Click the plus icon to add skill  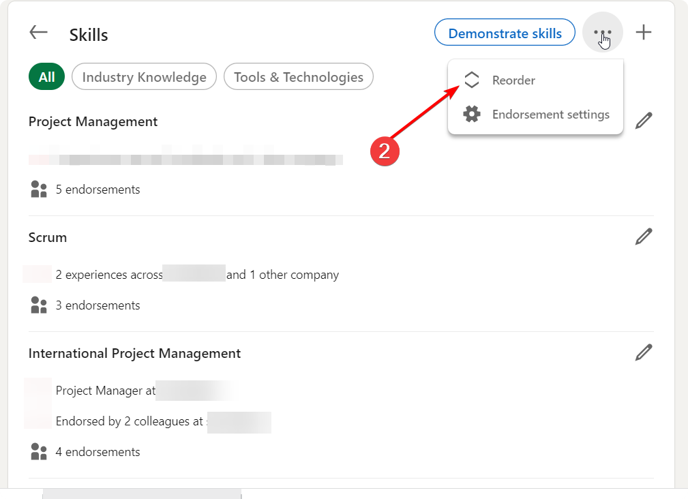pyautogui.click(x=644, y=33)
